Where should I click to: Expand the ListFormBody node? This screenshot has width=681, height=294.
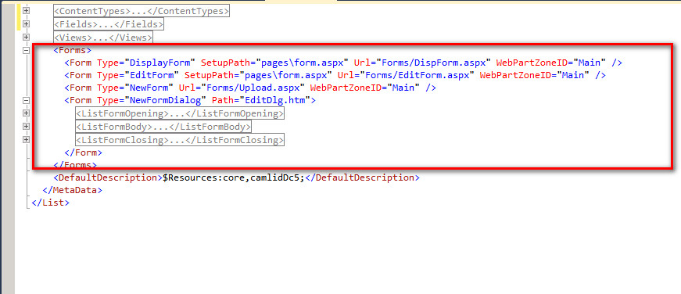point(26,127)
